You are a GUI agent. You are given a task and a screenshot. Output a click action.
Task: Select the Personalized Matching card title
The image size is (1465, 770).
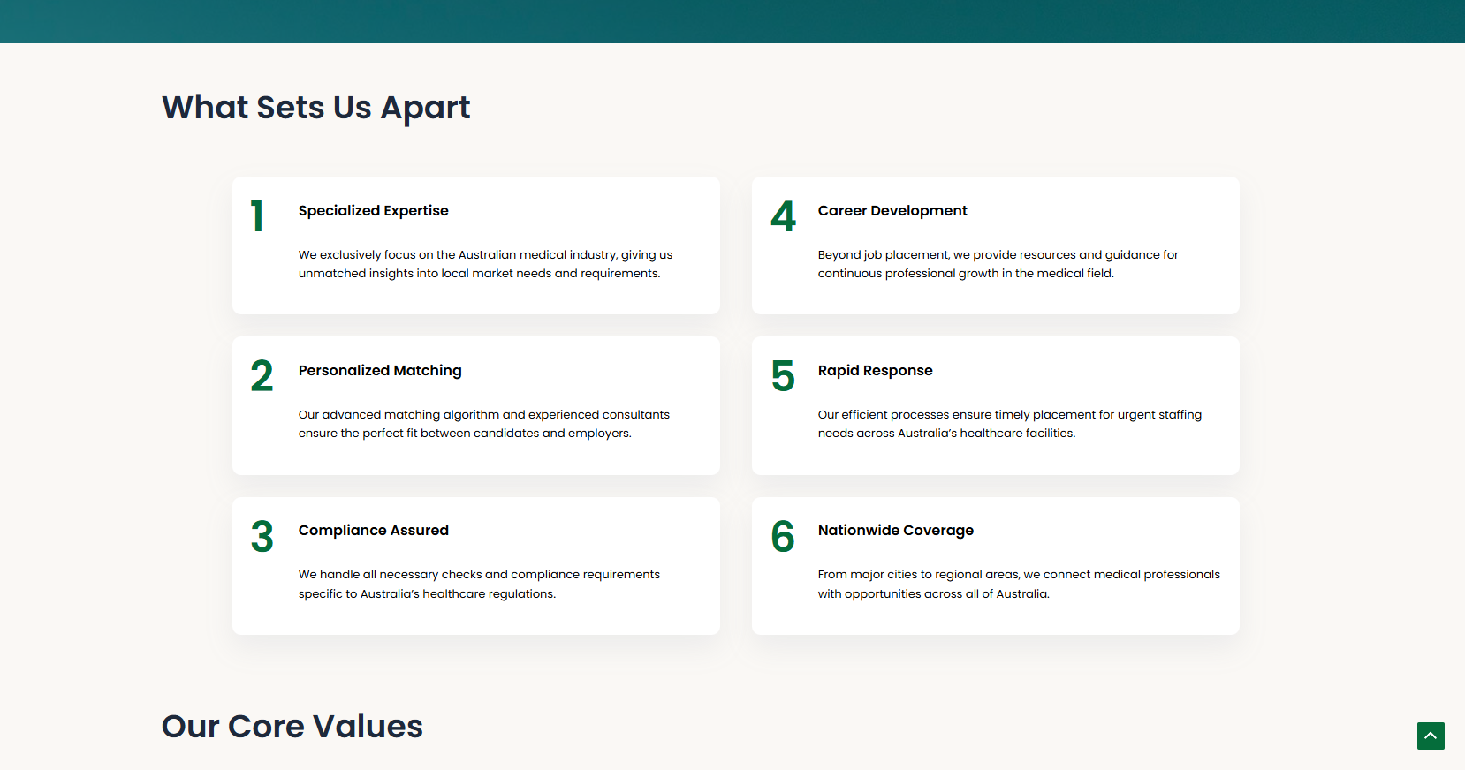click(x=380, y=371)
